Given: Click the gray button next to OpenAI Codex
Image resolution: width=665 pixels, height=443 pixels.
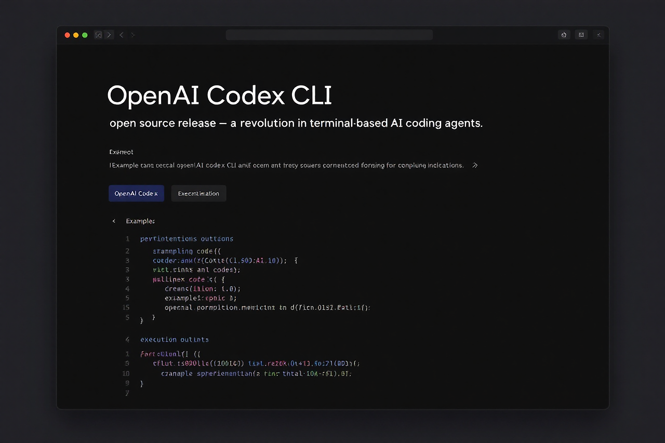Looking at the screenshot, I should click(x=198, y=193).
